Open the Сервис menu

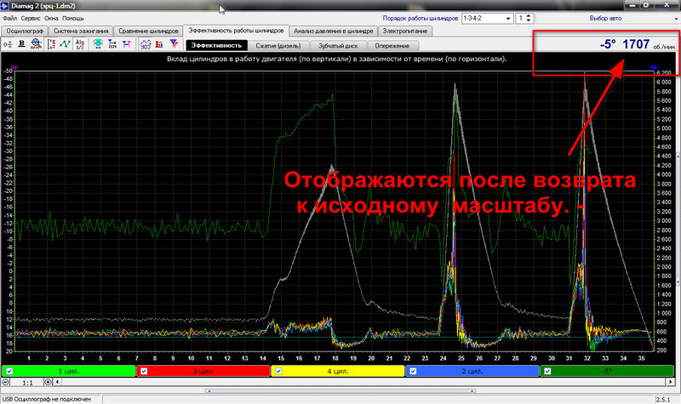tap(31, 19)
